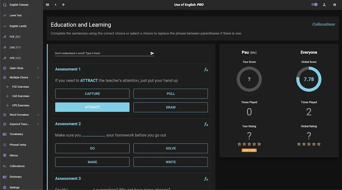Open the Phrasal Verbs menu item
Viewport: 342px width, 190px height.
[18, 145]
